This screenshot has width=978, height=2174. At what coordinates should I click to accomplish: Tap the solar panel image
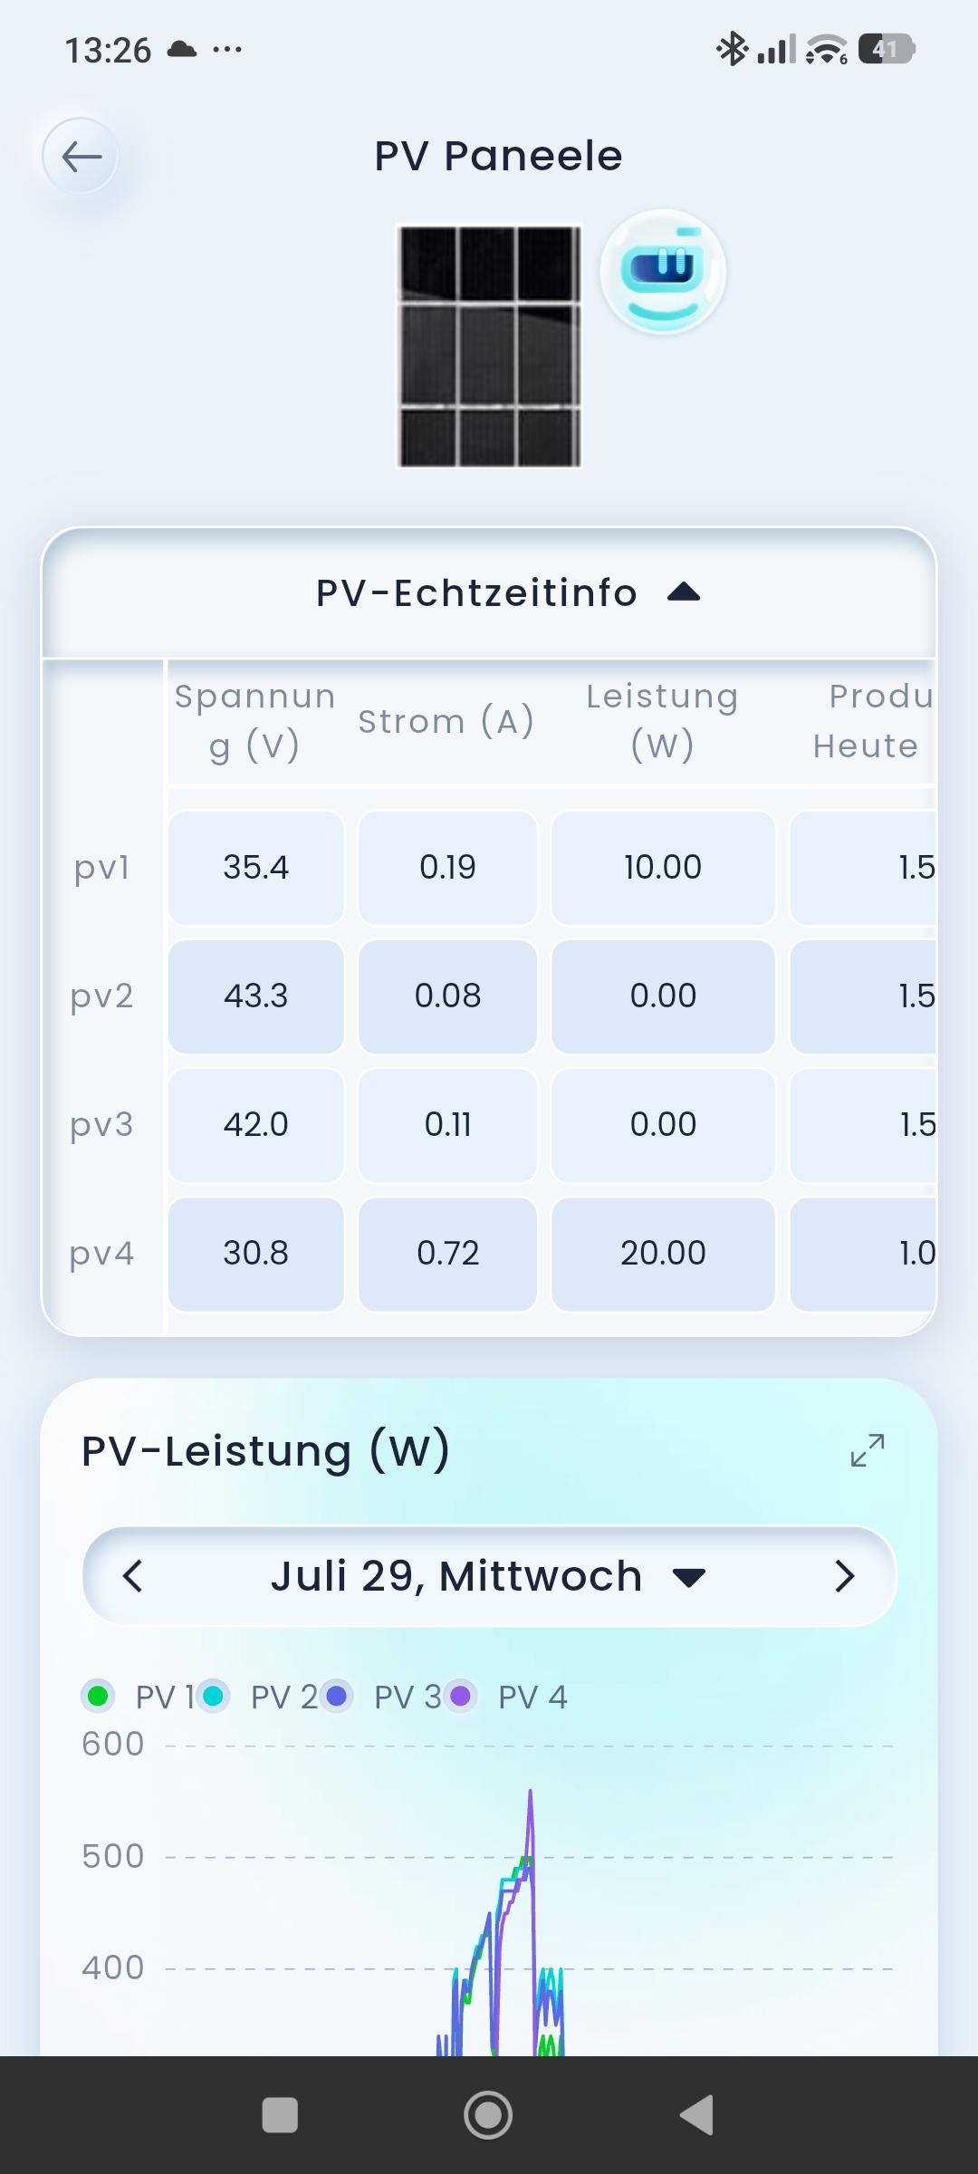tap(490, 347)
